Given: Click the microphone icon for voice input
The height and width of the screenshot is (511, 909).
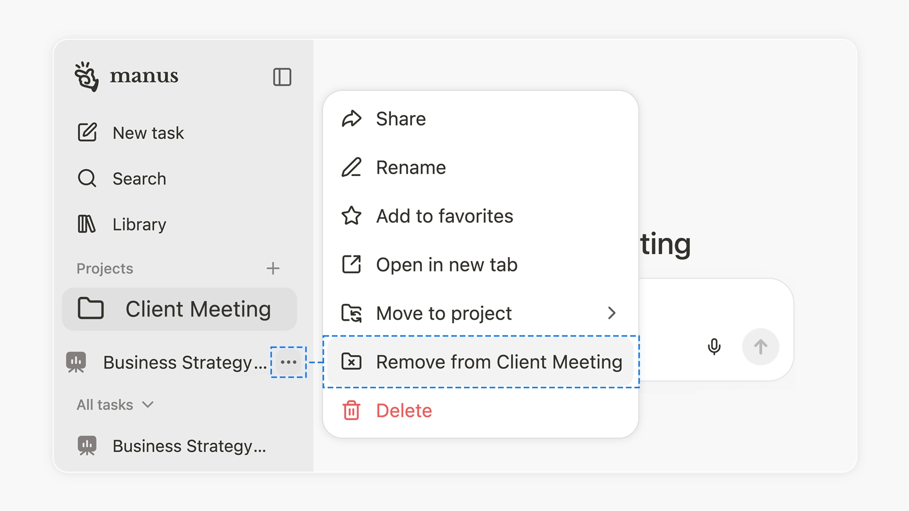Looking at the screenshot, I should click(714, 347).
